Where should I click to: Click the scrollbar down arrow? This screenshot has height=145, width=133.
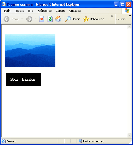click(129, 135)
